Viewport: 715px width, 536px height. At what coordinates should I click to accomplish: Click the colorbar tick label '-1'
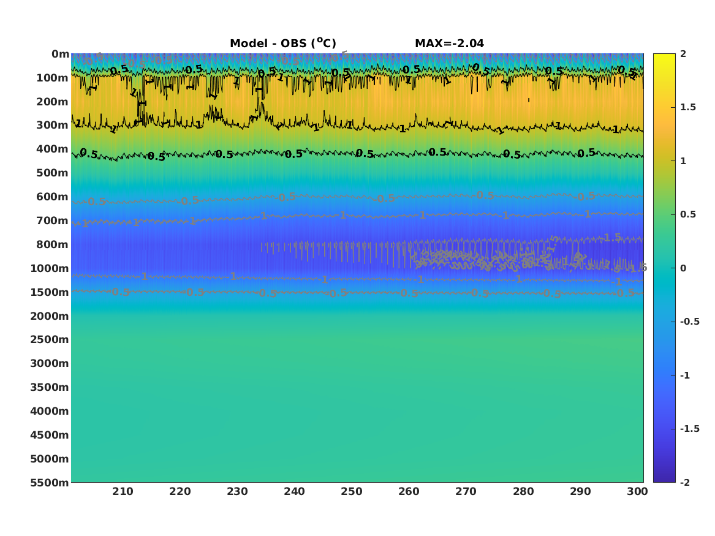coord(684,375)
